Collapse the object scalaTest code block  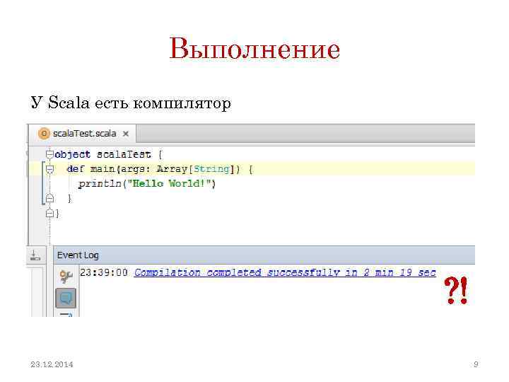tap(49, 155)
